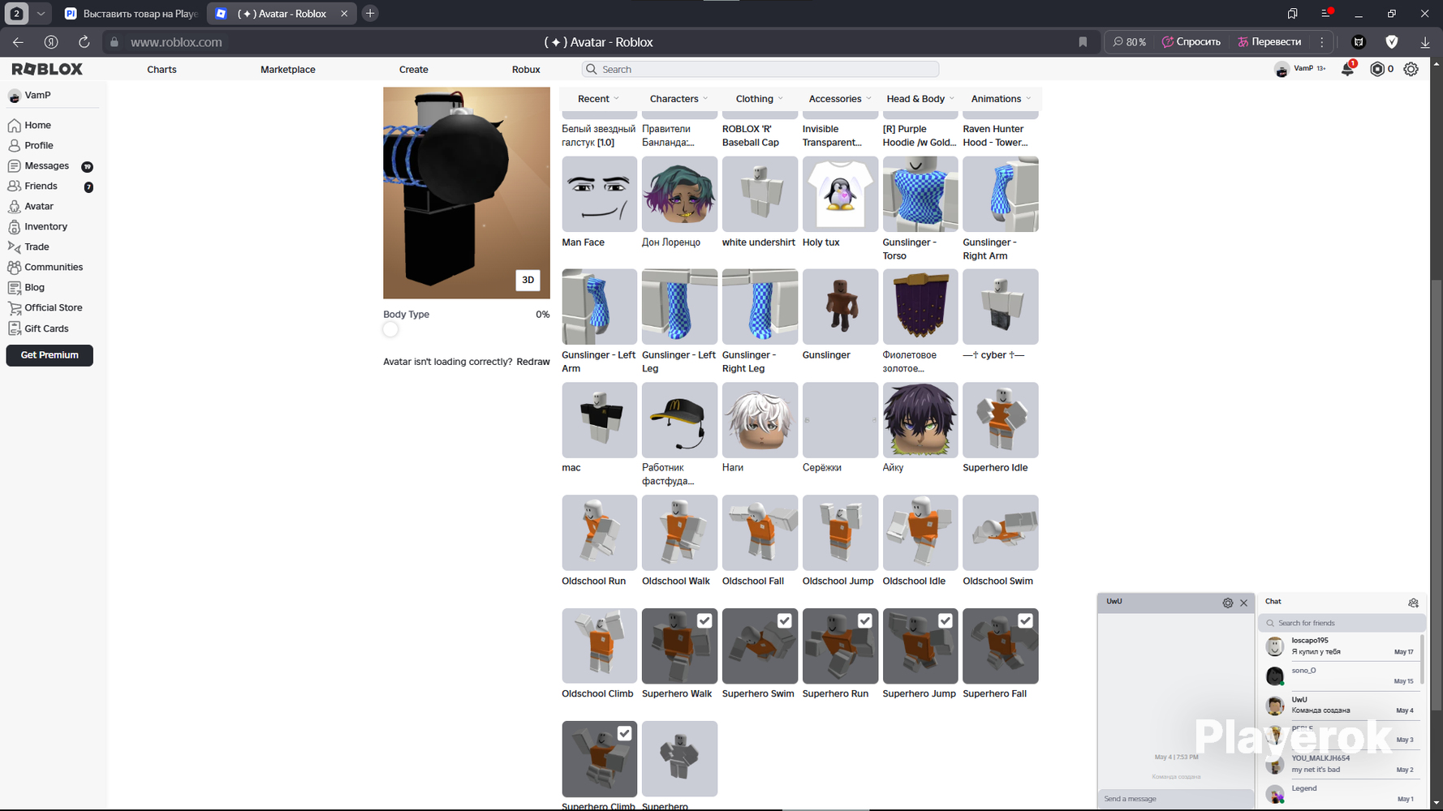The width and height of the screenshot is (1443, 811).
Task: Click the Get Premium button
Action: [x=50, y=355]
